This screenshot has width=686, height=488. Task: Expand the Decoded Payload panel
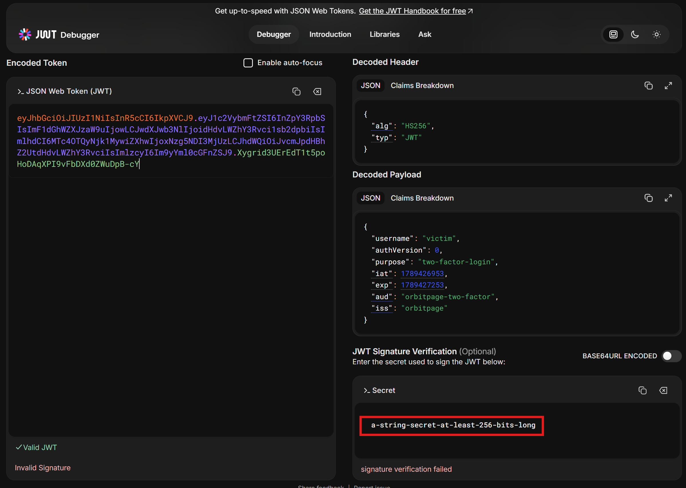pyautogui.click(x=668, y=198)
